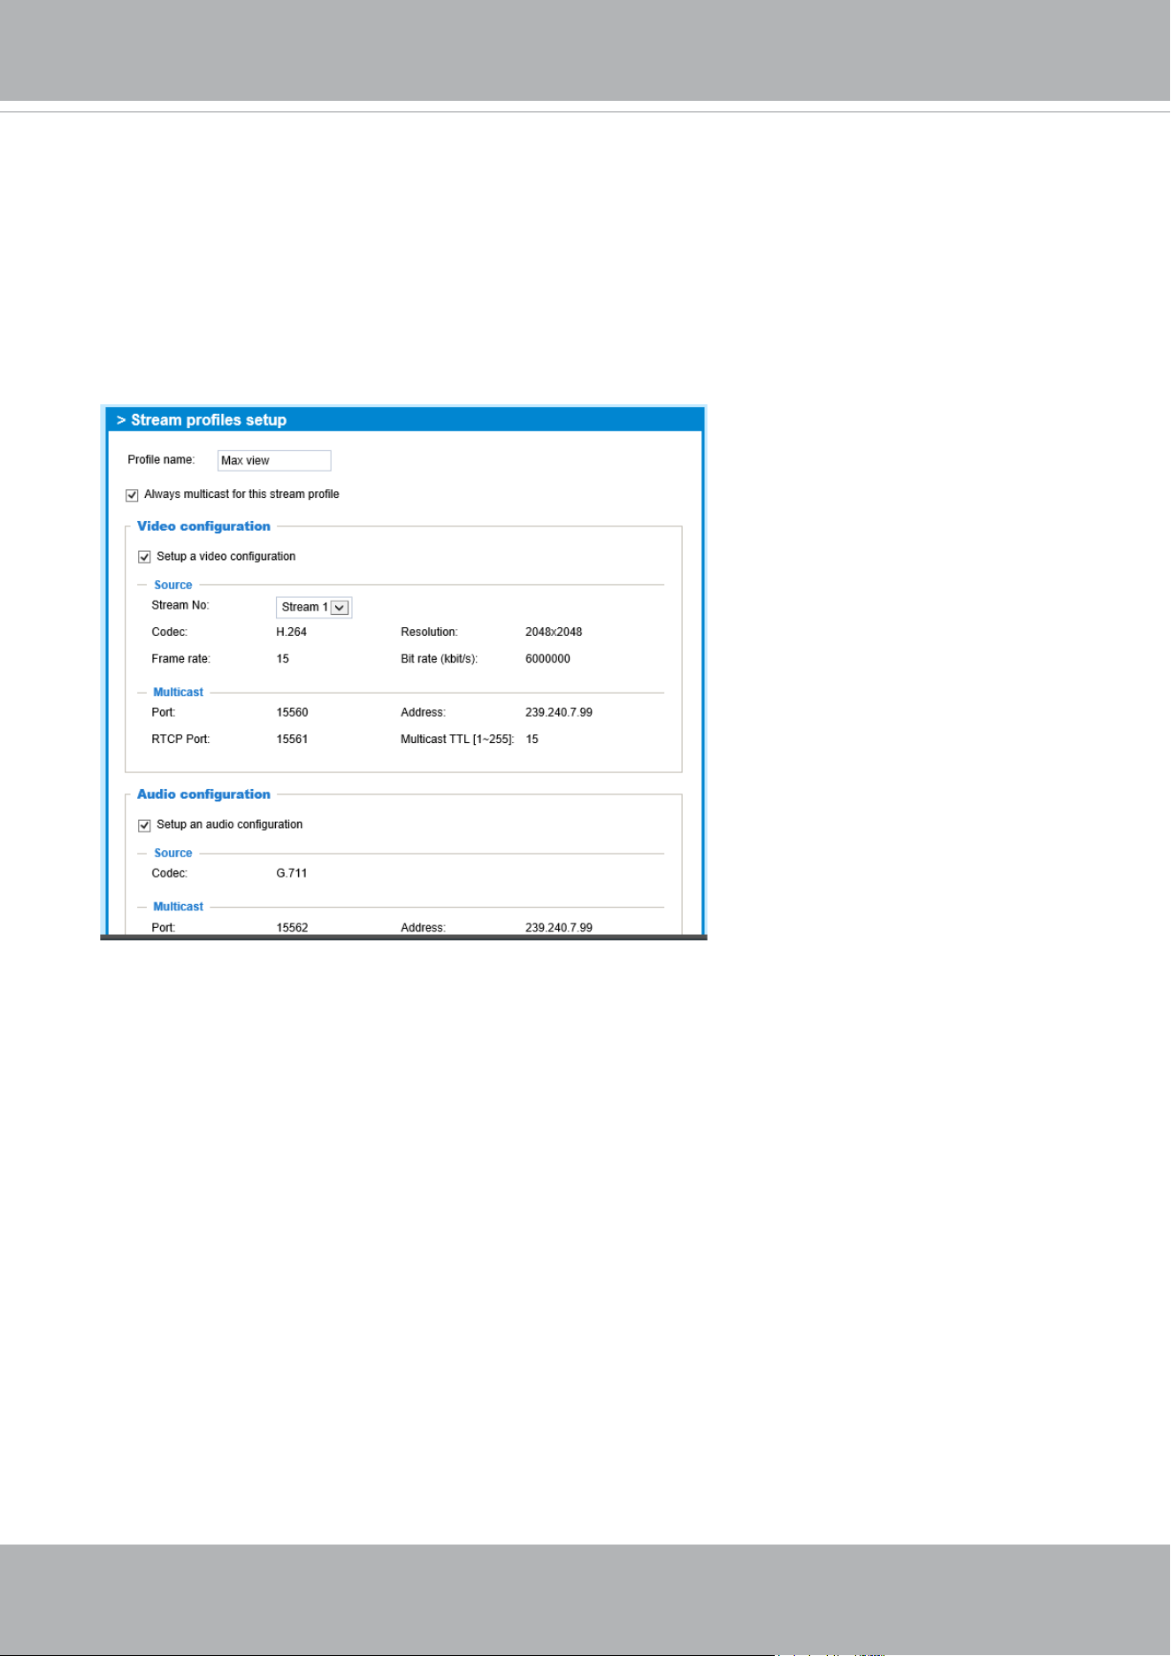
Task: Uncheck Setup an audio configuration
Action: pos(144,825)
